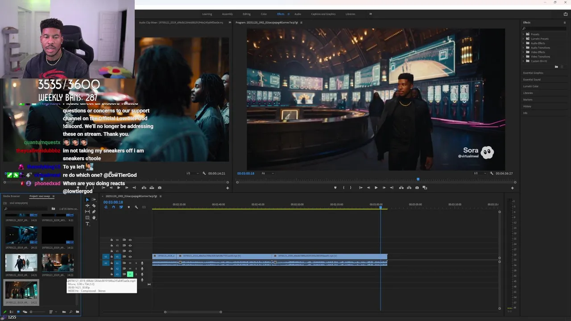The height and width of the screenshot is (321, 571).
Task: Step back one frame in Program monitor
Action: tap(368, 188)
